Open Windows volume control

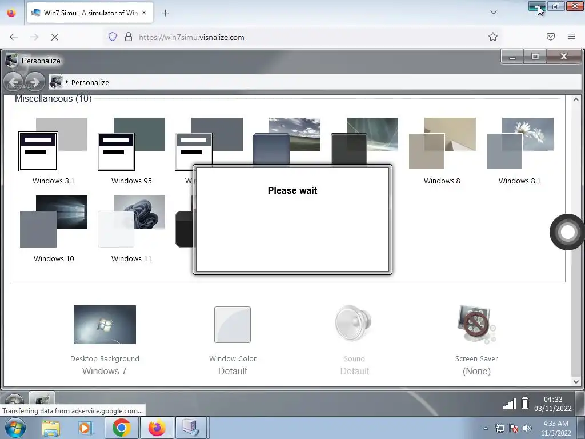click(527, 428)
